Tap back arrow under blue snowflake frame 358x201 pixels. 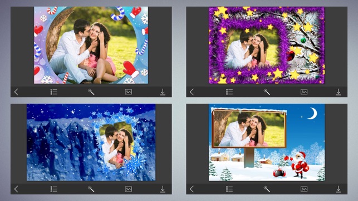tap(16, 189)
